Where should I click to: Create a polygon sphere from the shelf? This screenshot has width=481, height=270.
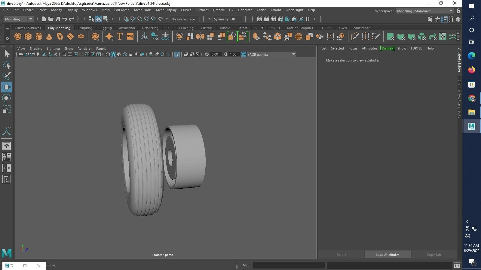[x=18, y=37]
